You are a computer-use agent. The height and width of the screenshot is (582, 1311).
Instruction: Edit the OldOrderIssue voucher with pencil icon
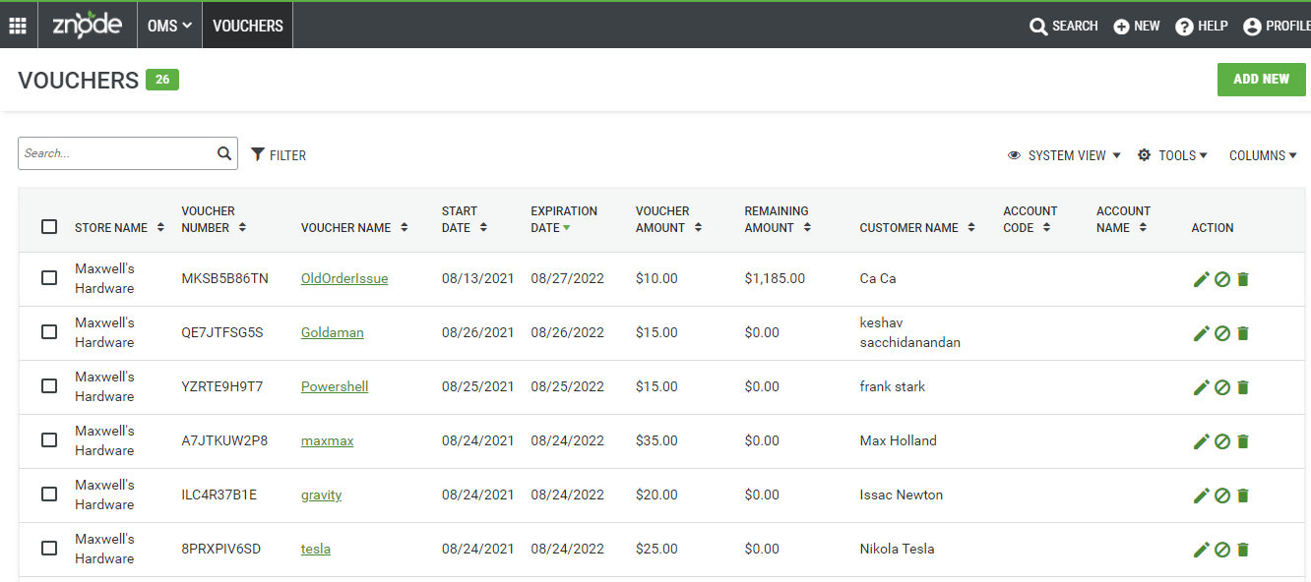pos(1201,279)
